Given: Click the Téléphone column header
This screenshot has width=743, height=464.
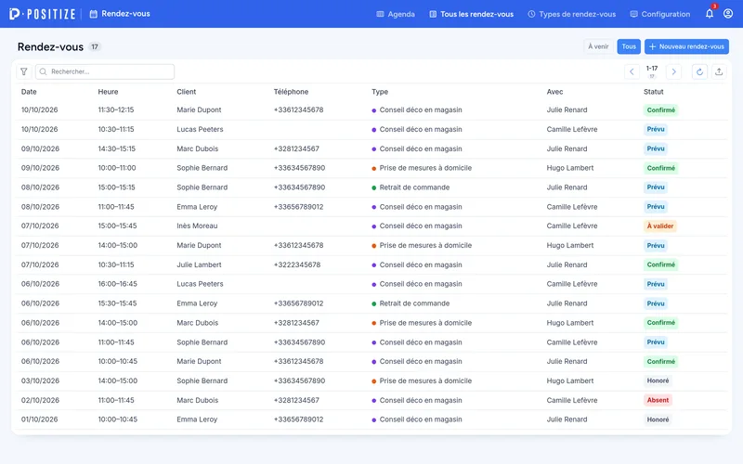Looking at the screenshot, I should (x=291, y=92).
